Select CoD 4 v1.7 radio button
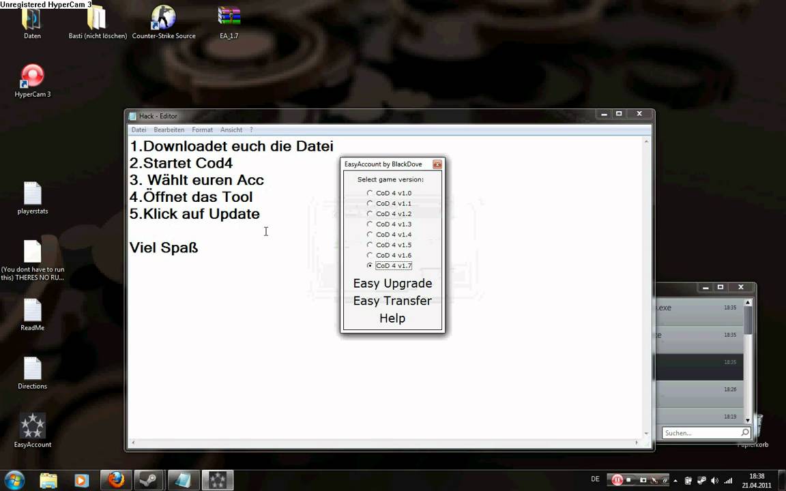 coord(369,265)
